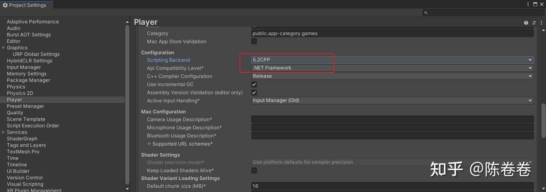The image size is (546, 192).
Task: Maximize the Project Settings window
Action: (535, 4)
